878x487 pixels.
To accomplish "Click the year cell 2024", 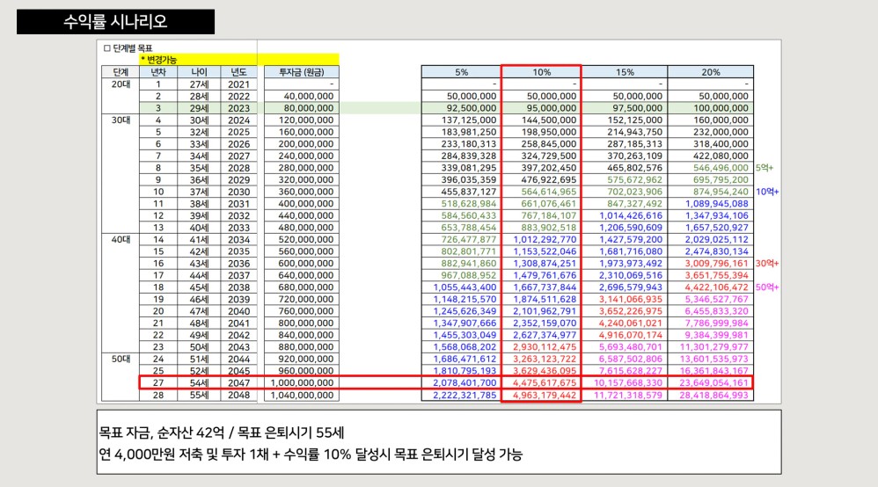I will click(x=239, y=120).
